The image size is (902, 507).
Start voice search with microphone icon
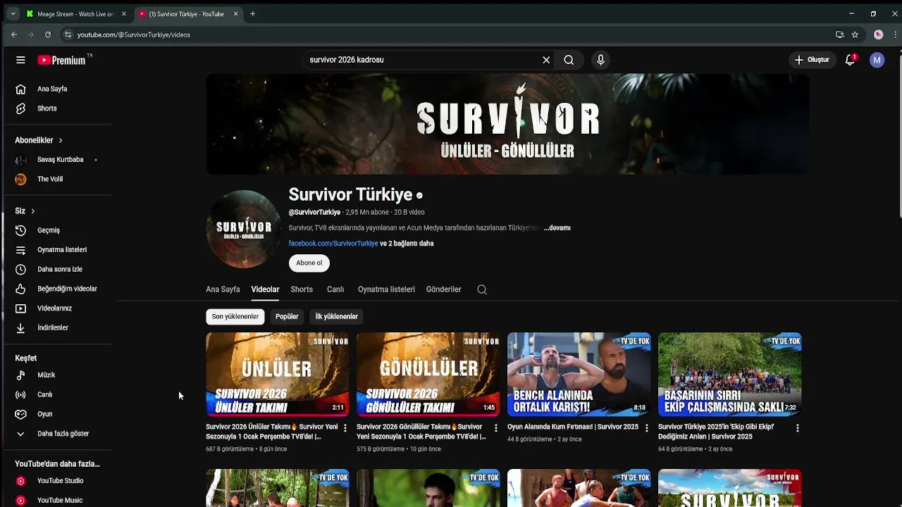[600, 60]
